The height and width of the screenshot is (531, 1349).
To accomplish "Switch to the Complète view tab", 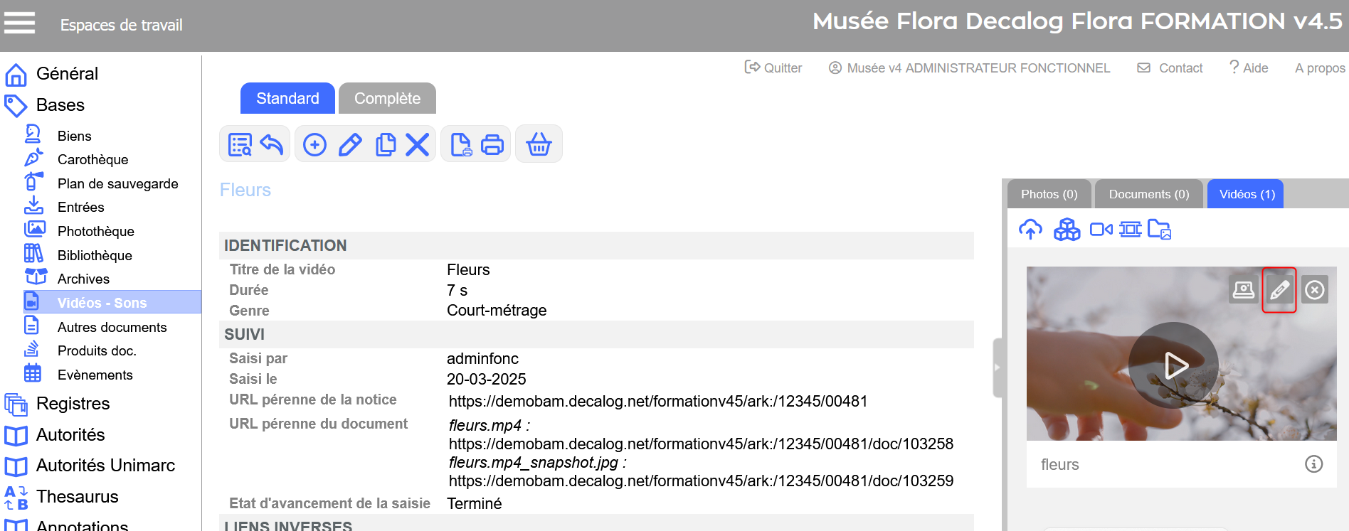I will (x=387, y=98).
